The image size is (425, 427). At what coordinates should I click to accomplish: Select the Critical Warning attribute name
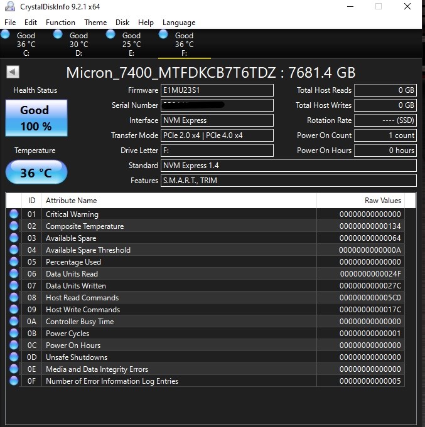point(72,214)
